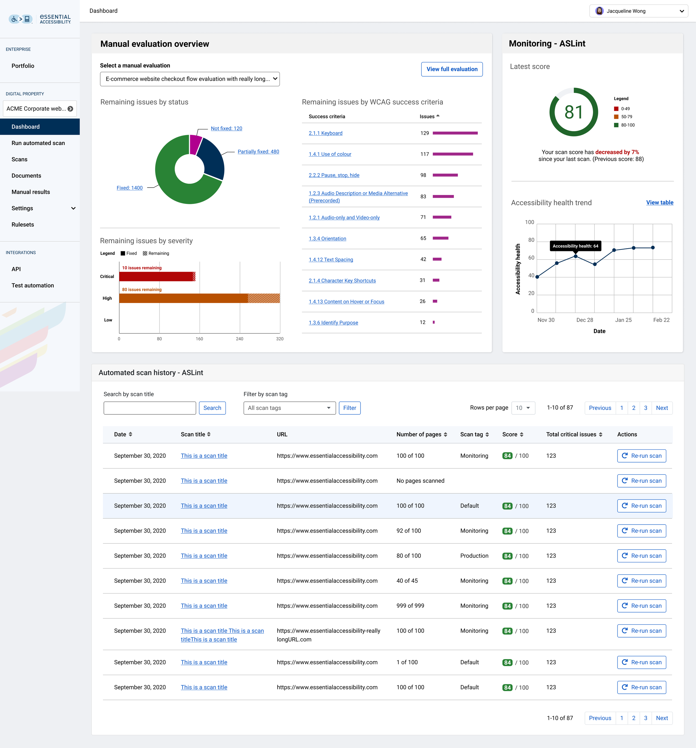Open the All scan tags dropdown
This screenshot has height=748, width=696.
[290, 408]
